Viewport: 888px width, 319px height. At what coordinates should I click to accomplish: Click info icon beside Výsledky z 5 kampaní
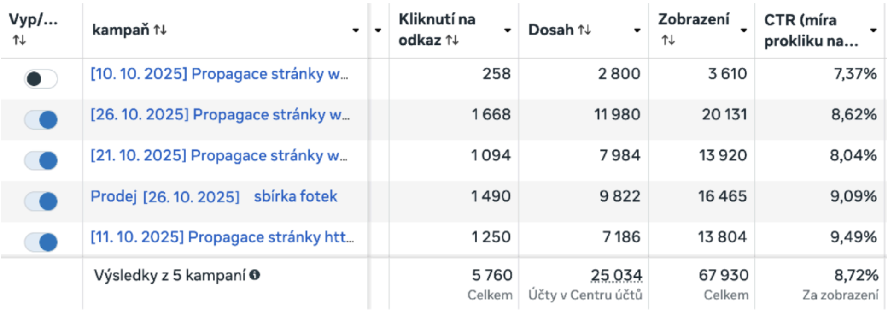pos(255,275)
